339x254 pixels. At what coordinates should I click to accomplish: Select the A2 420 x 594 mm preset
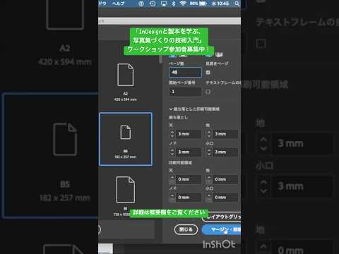pyautogui.click(x=126, y=83)
